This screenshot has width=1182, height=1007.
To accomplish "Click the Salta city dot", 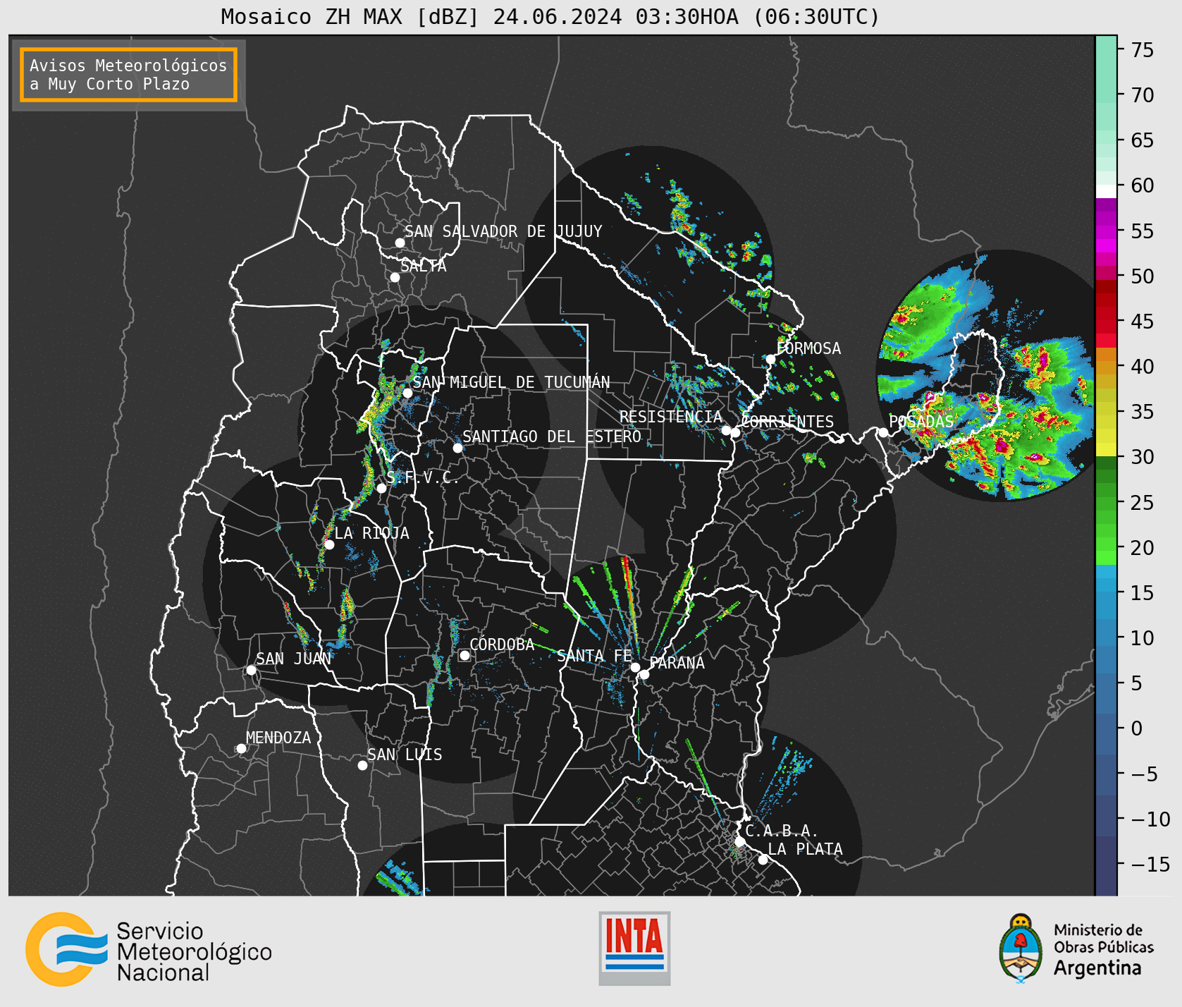I will coord(395,277).
